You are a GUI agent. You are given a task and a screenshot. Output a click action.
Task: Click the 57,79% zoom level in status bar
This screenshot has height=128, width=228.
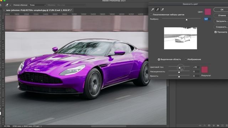tap(7, 126)
